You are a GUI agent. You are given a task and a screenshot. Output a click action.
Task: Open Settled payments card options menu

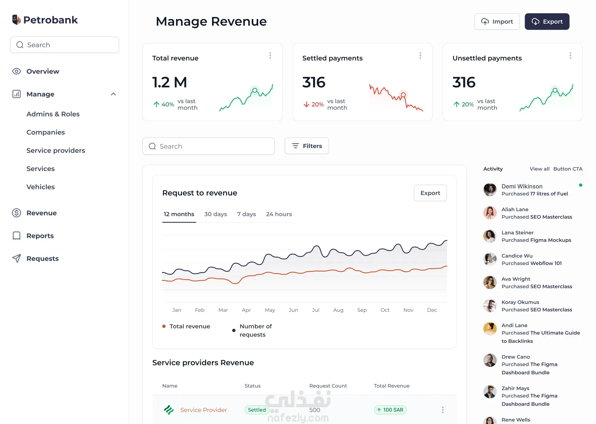pos(420,56)
